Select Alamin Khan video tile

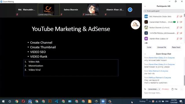point(115,10)
